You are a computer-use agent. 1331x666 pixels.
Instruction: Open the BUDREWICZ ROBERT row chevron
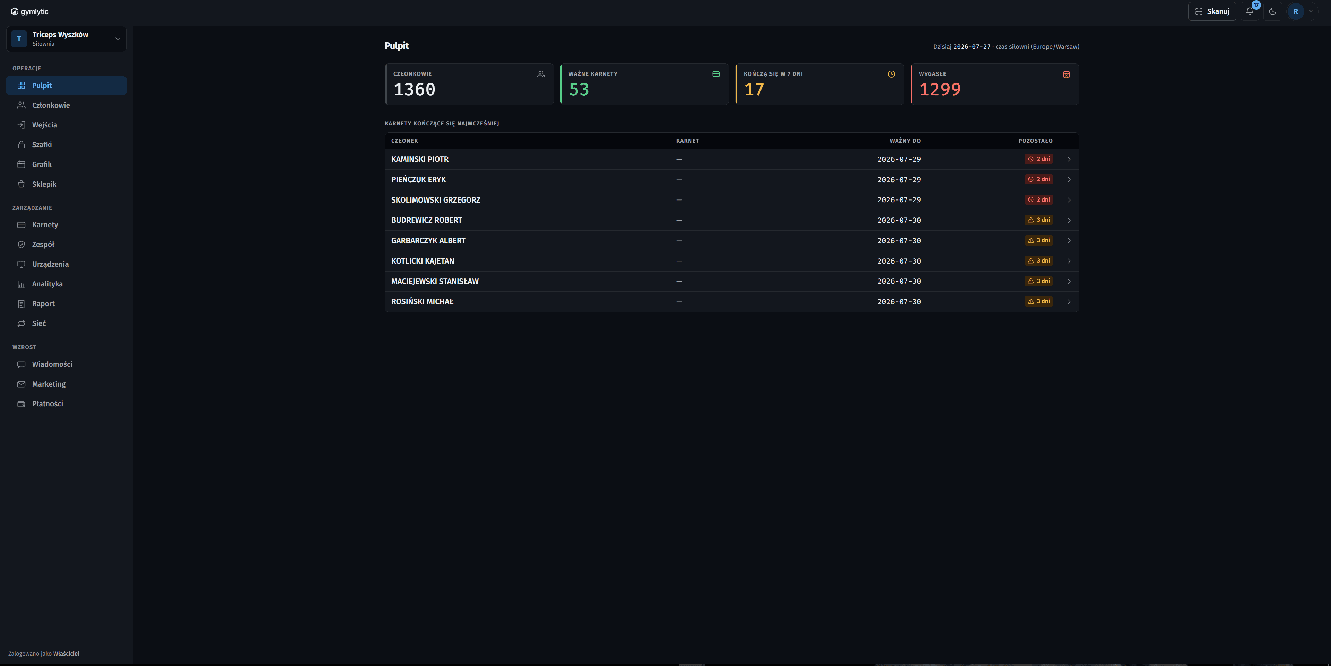[1069, 221]
